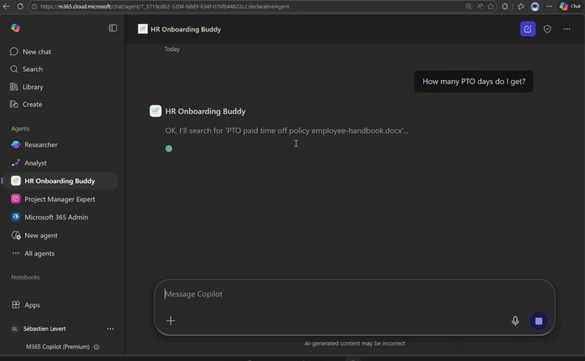Select HR Onboarding Buddy in the agents list

[59, 181]
